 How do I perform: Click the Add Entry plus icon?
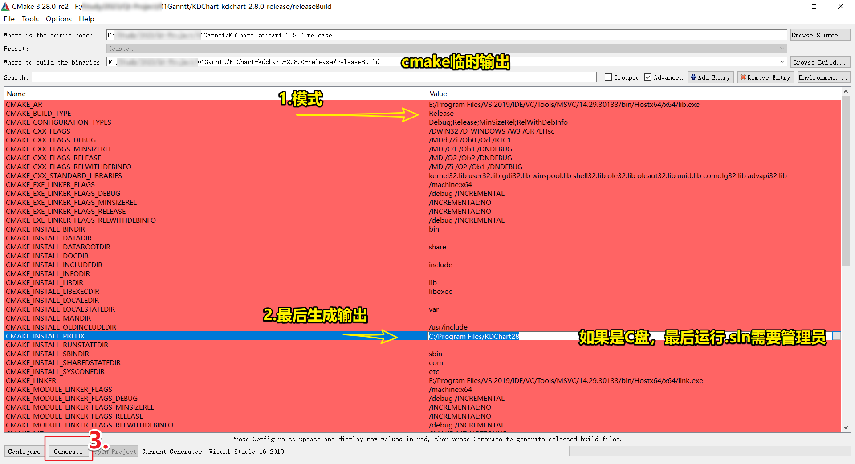693,77
